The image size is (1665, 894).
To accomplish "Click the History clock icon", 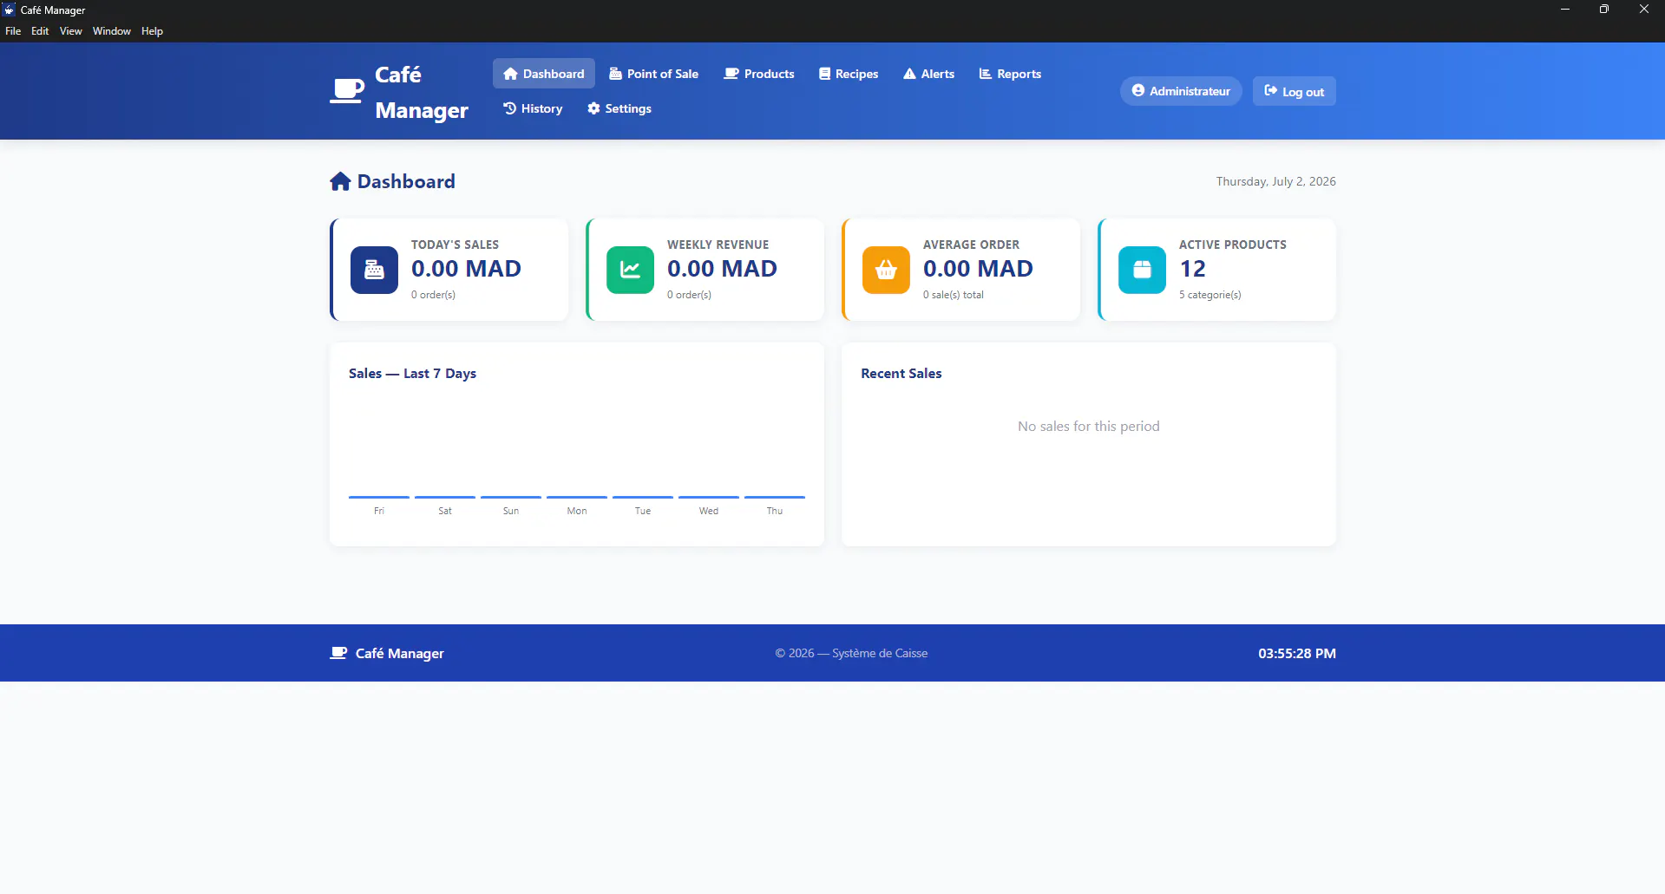I will (x=510, y=108).
